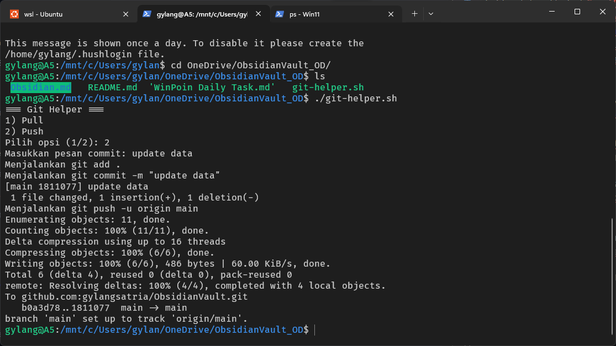Click README.md in the ls listing
The height and width of the screenshot is (346, 616).
coord(113,88)
